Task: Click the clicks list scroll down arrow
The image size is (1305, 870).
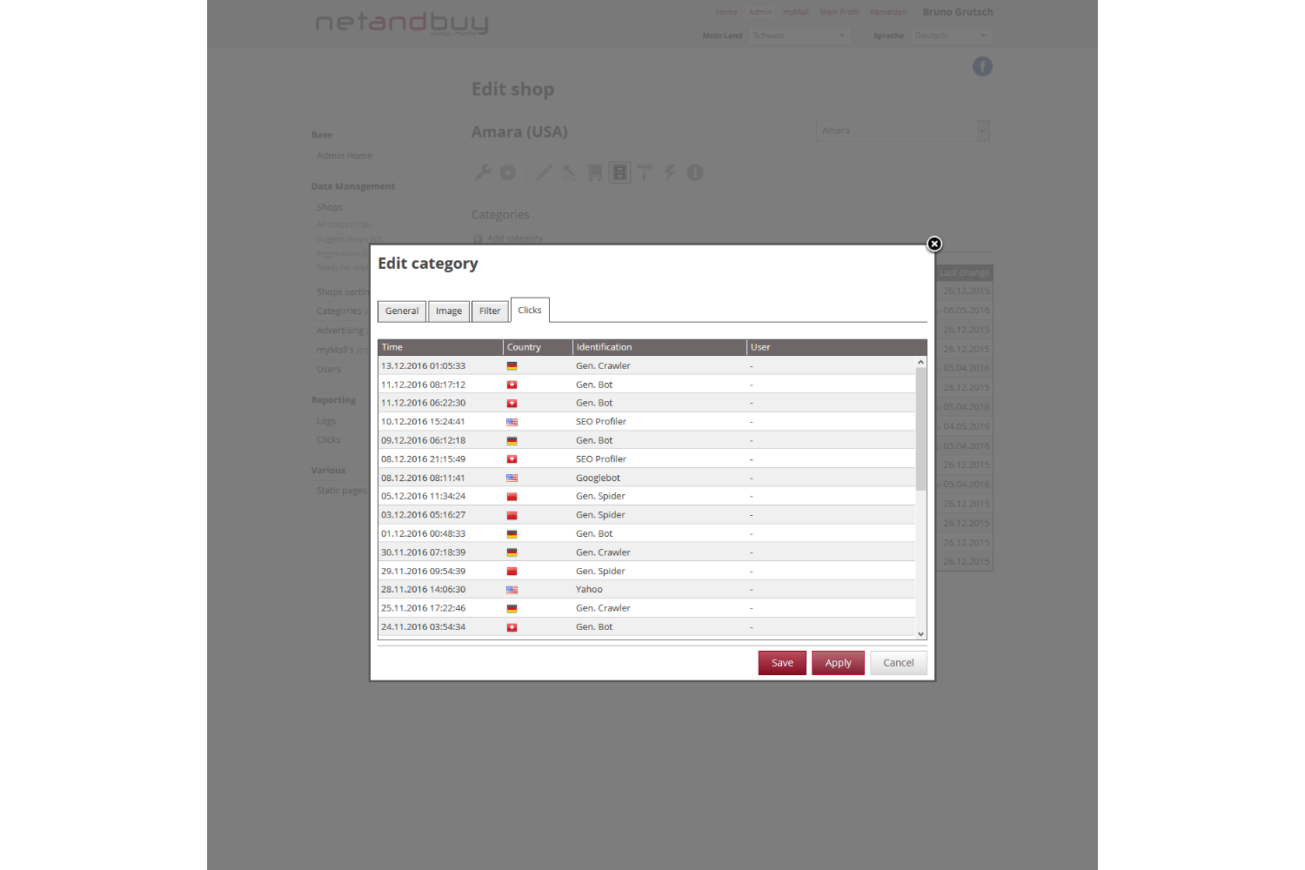Action: (920, 634)
